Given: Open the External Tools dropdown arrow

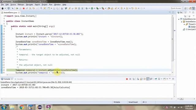Looking at the screenshot, I should tap(105, 8).
